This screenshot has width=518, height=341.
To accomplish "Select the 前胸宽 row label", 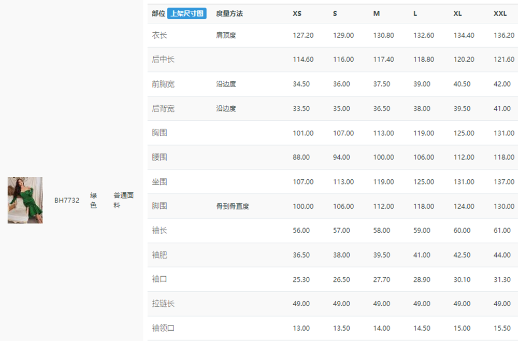I will (163, 84).
